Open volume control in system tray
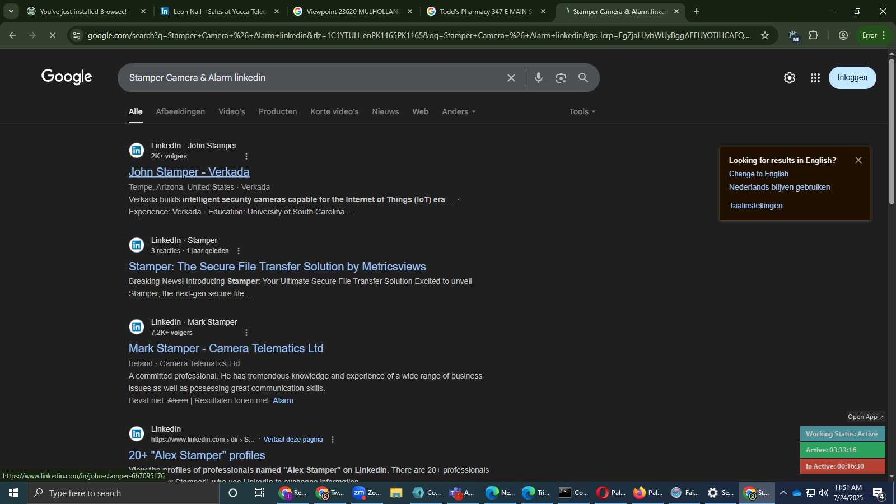The height and width of the screenshot is (504, 896). point(823,493)
